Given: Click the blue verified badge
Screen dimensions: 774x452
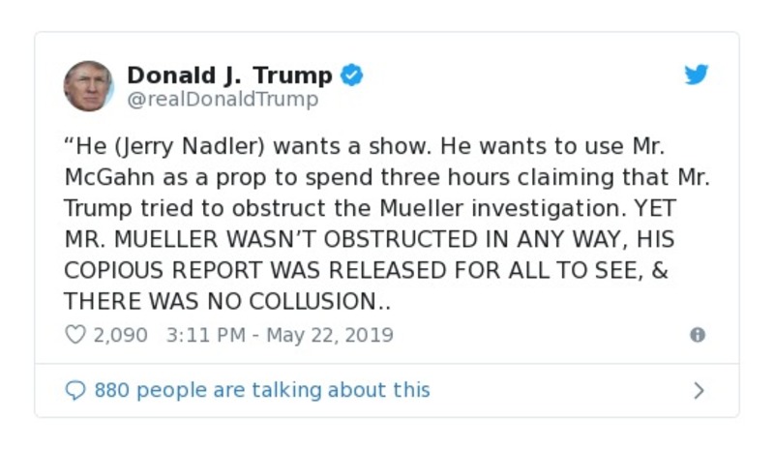Looking at the screenshot, I should (352, 75).
